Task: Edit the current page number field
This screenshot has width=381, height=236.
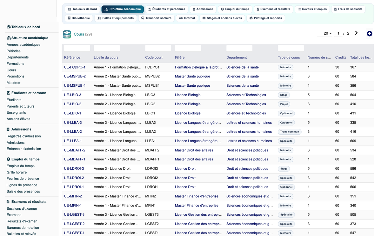Action: click(x=338, y=33)
